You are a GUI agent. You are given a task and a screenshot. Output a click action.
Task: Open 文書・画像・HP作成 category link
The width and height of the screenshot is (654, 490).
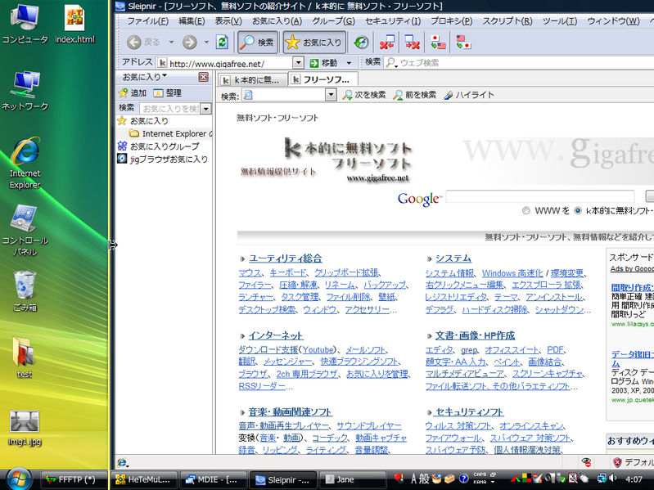[475, 335]
